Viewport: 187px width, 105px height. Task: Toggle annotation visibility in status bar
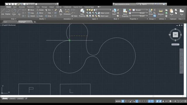point(157,101)
